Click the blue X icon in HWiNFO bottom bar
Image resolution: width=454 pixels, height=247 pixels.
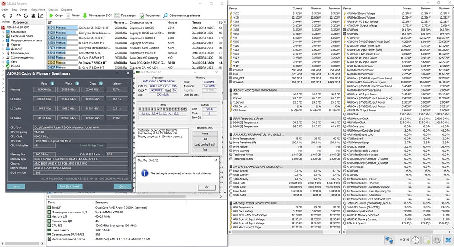[448, 240]
